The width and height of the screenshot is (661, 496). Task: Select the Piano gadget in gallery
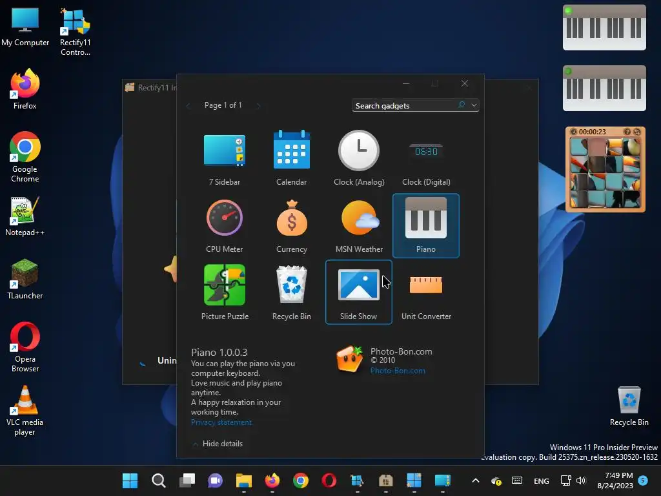click(x=426, y=225)
